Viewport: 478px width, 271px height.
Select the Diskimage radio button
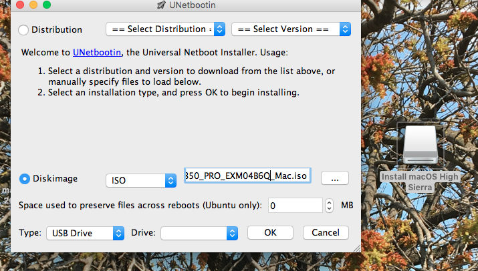pos(24,179)
